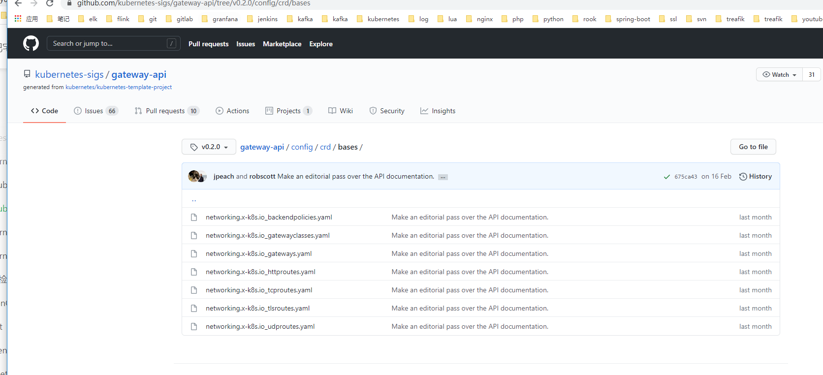
Task: Open the GitHub home logo
Action: click(31, 43)
